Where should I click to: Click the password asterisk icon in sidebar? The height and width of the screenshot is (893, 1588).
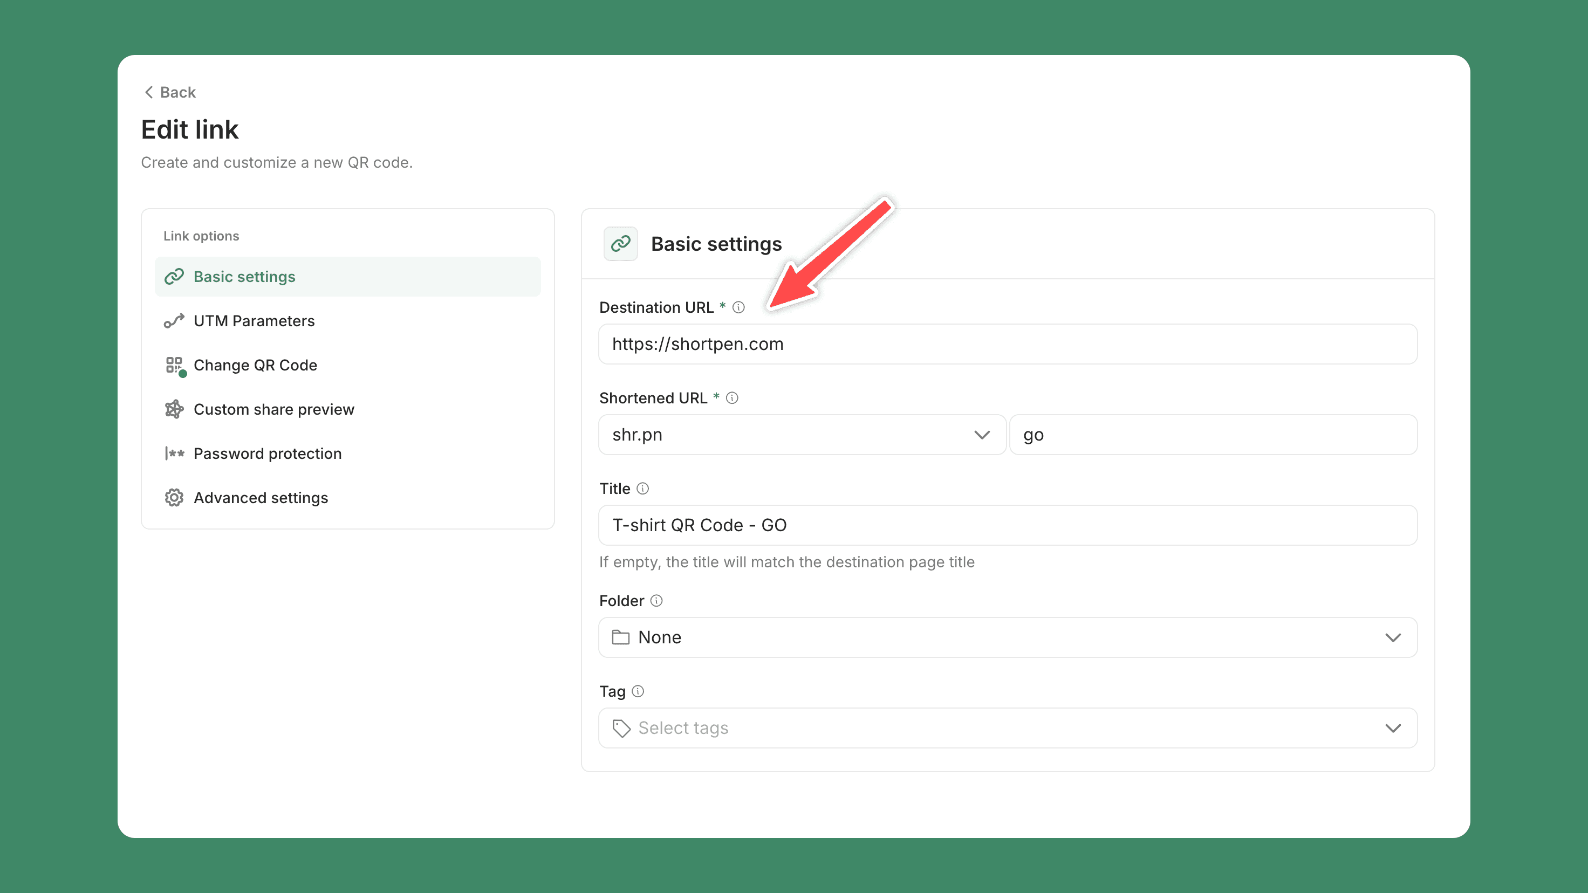[x=174, y=453]
